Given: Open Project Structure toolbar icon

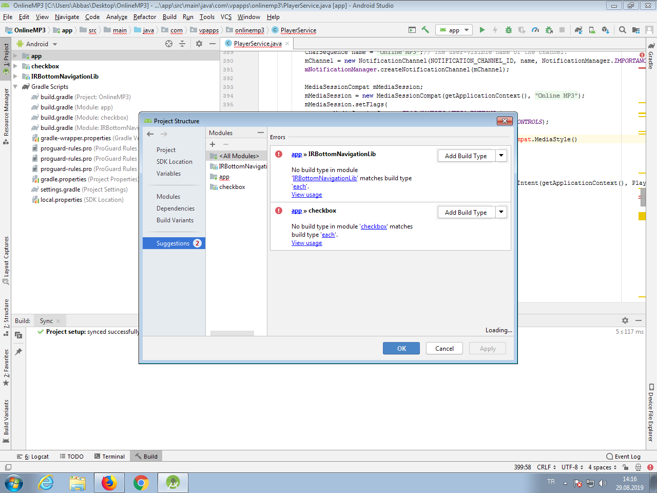Looking at the screenshot, I should pyautogui.click(x=636, y=30).
